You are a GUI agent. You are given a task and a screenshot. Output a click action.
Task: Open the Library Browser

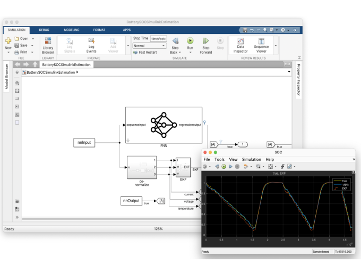click(48, 45)
